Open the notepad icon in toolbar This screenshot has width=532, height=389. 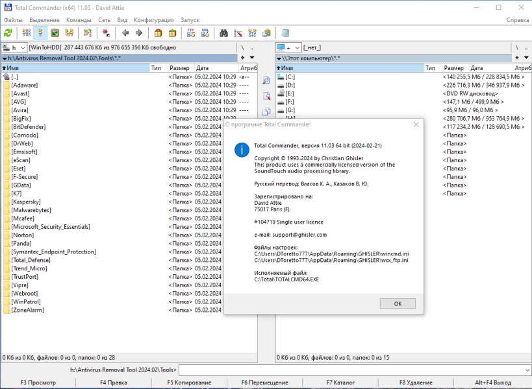tap(285, 33)
